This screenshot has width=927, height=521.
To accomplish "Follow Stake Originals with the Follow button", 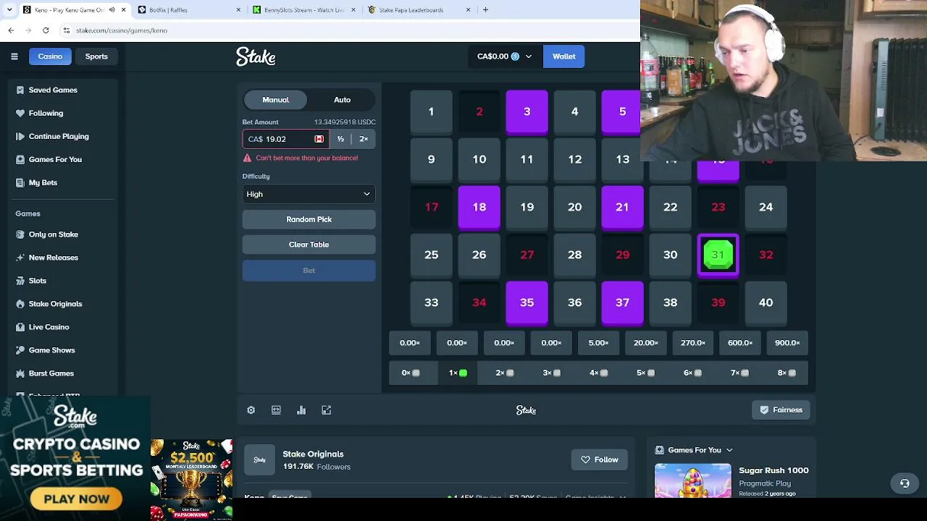I will (x=599, y=459).
